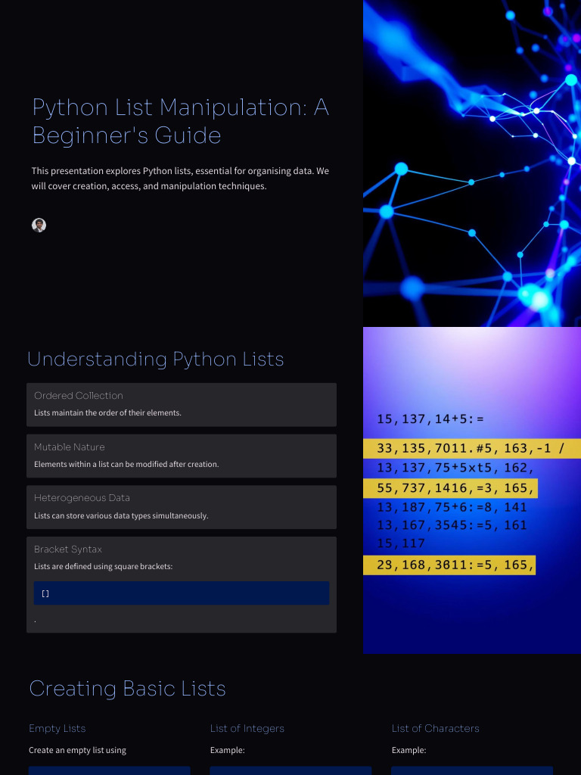Image resolution: width=581 pixels, height=775 pixels.
Task: Click the Bracket Syntax card title
Action: tap(68, 549)
